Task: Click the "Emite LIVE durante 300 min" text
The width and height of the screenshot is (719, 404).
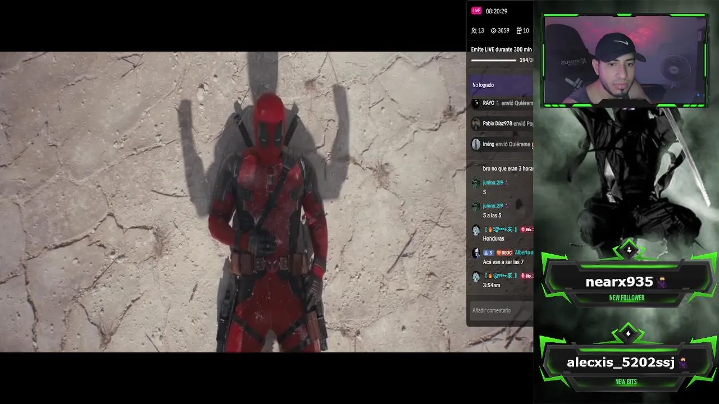Action: [501, 49]
